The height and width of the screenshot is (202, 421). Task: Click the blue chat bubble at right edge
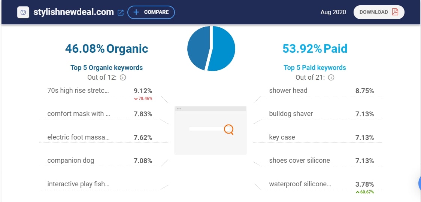pyautogui.click(x=419, y=183)
